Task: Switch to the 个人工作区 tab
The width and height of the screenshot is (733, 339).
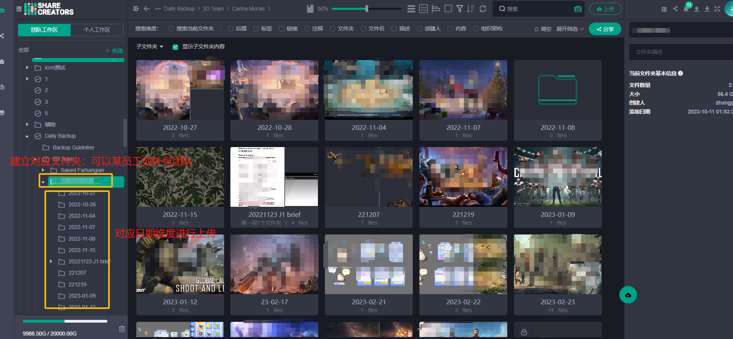Action: coord(97,30)
